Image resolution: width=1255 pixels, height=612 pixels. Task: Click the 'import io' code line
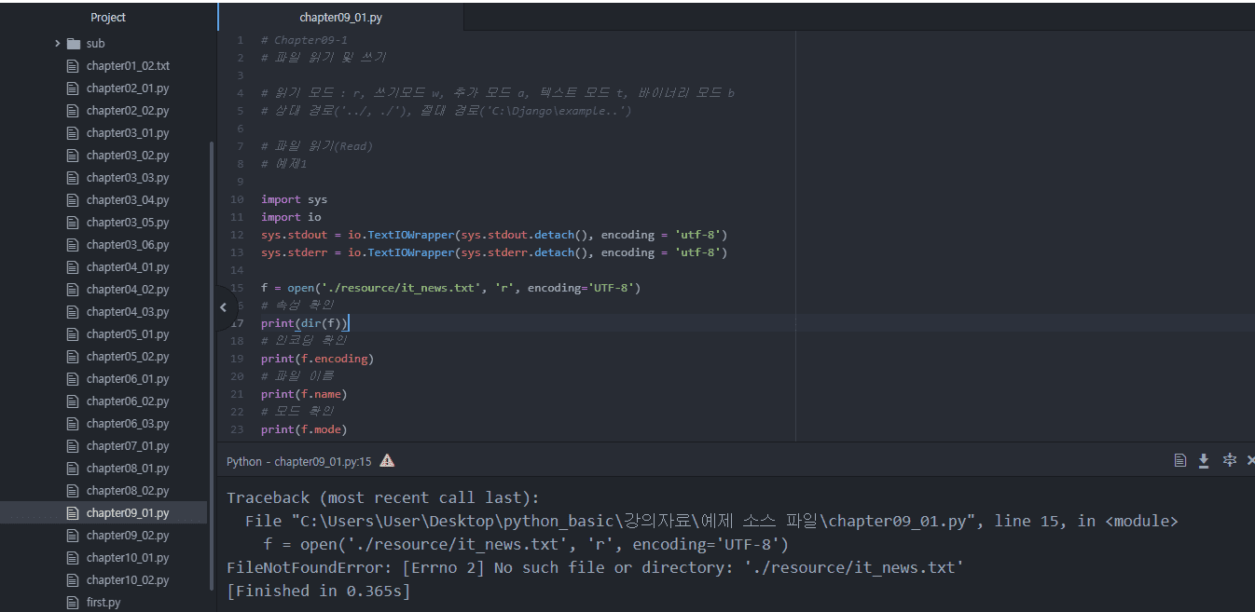coord(291,217)
